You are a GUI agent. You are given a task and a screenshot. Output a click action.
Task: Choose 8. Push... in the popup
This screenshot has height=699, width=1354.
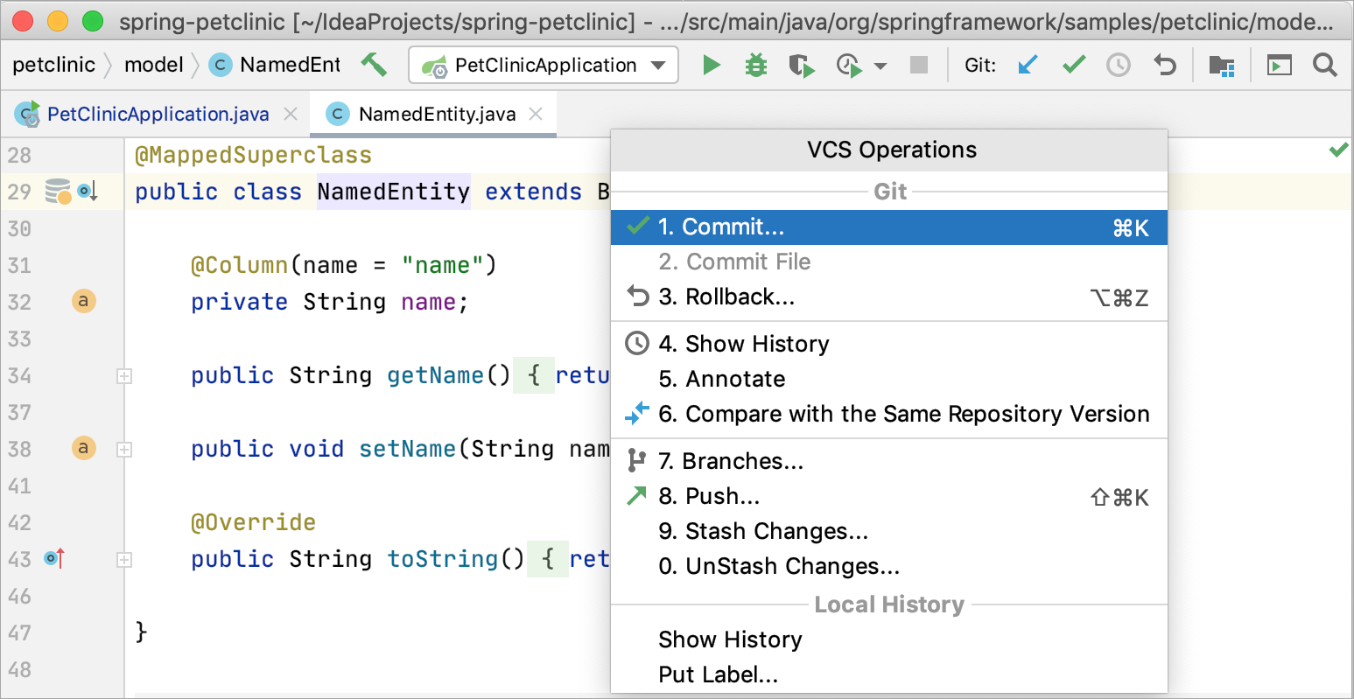pos(889,497)
